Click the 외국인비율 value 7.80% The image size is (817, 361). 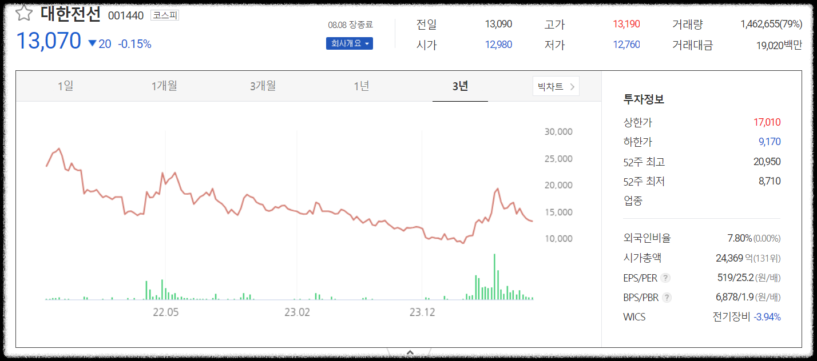(739, 238)
